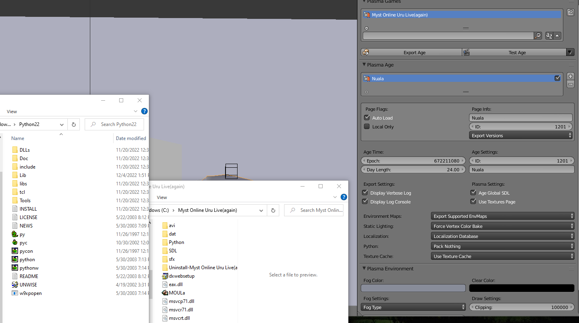Open the Environment Maps dropdown

click(x=503, y=216)
